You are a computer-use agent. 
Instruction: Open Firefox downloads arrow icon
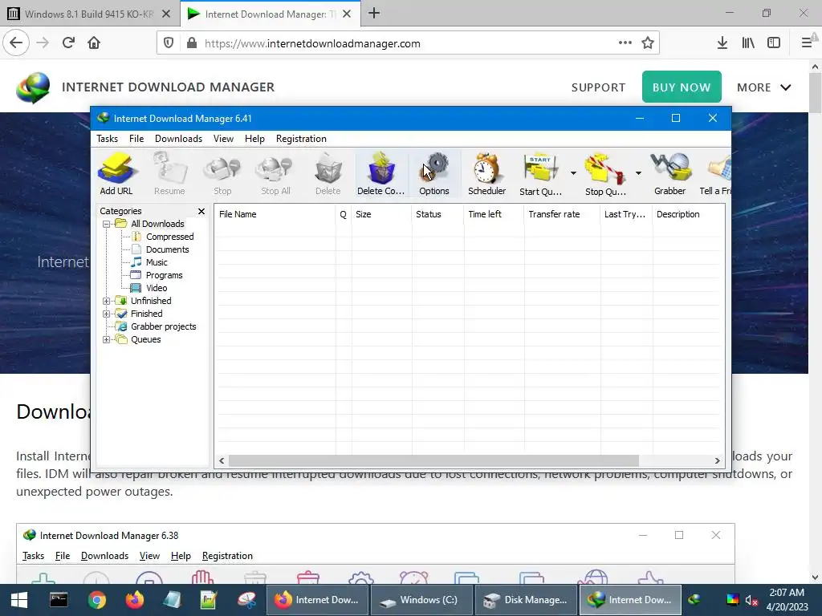tap(722, 43)
